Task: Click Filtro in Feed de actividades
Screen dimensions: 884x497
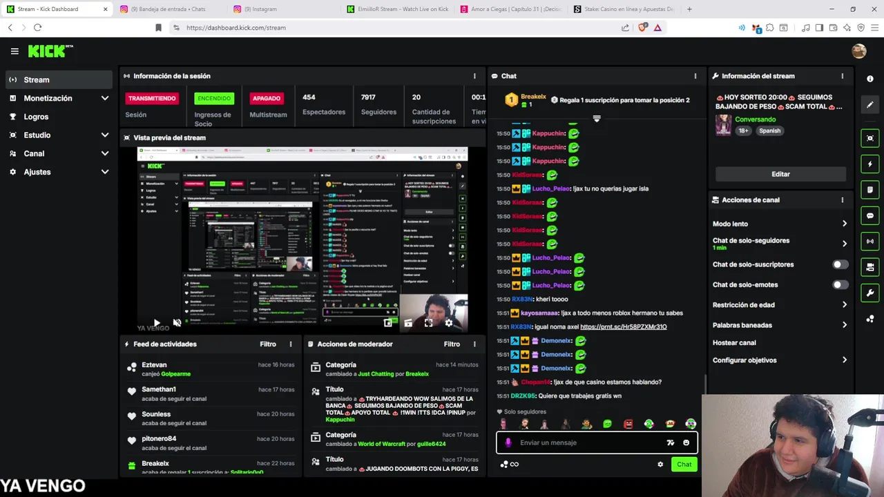Action: (x=268, y=344)
